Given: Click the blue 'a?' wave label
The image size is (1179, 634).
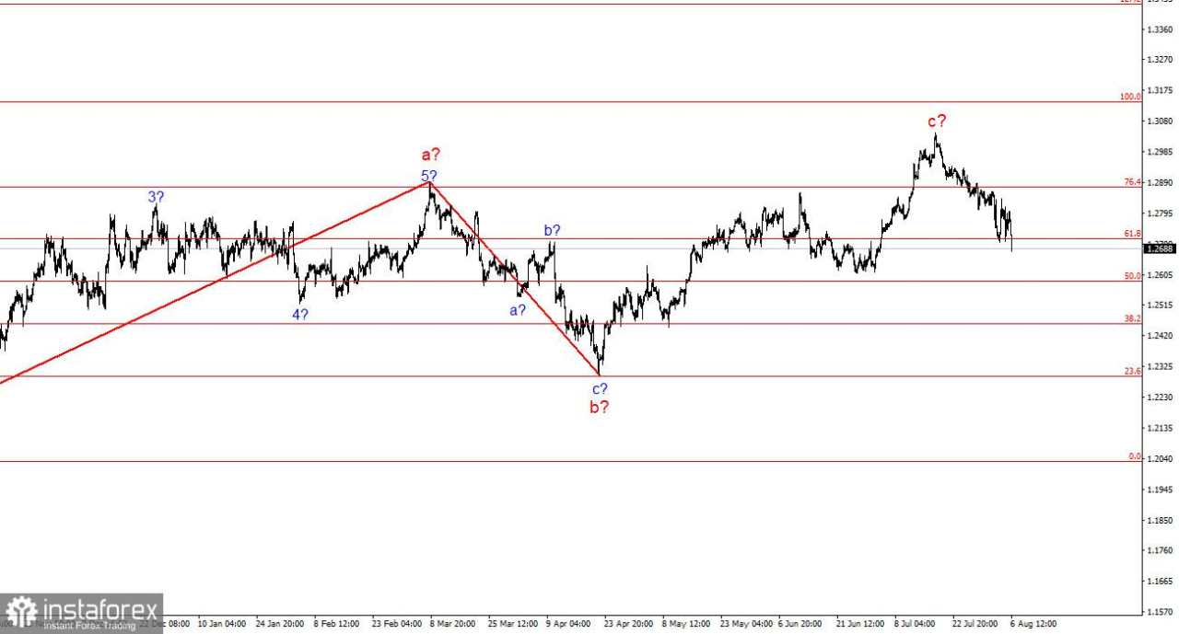Looking at the screenshot, I should (518, 310).
